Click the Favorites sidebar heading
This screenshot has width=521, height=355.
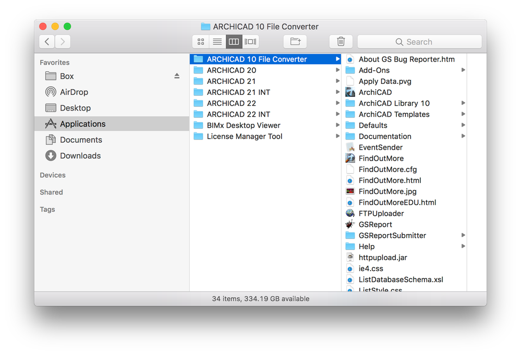[54, 63]
